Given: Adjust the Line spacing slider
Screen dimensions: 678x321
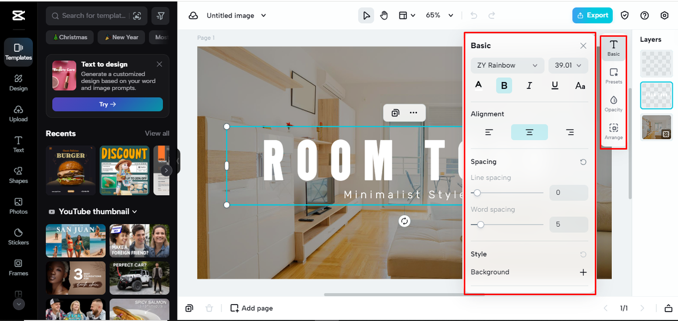Looking at the screenshot, I should pos(507,193).
